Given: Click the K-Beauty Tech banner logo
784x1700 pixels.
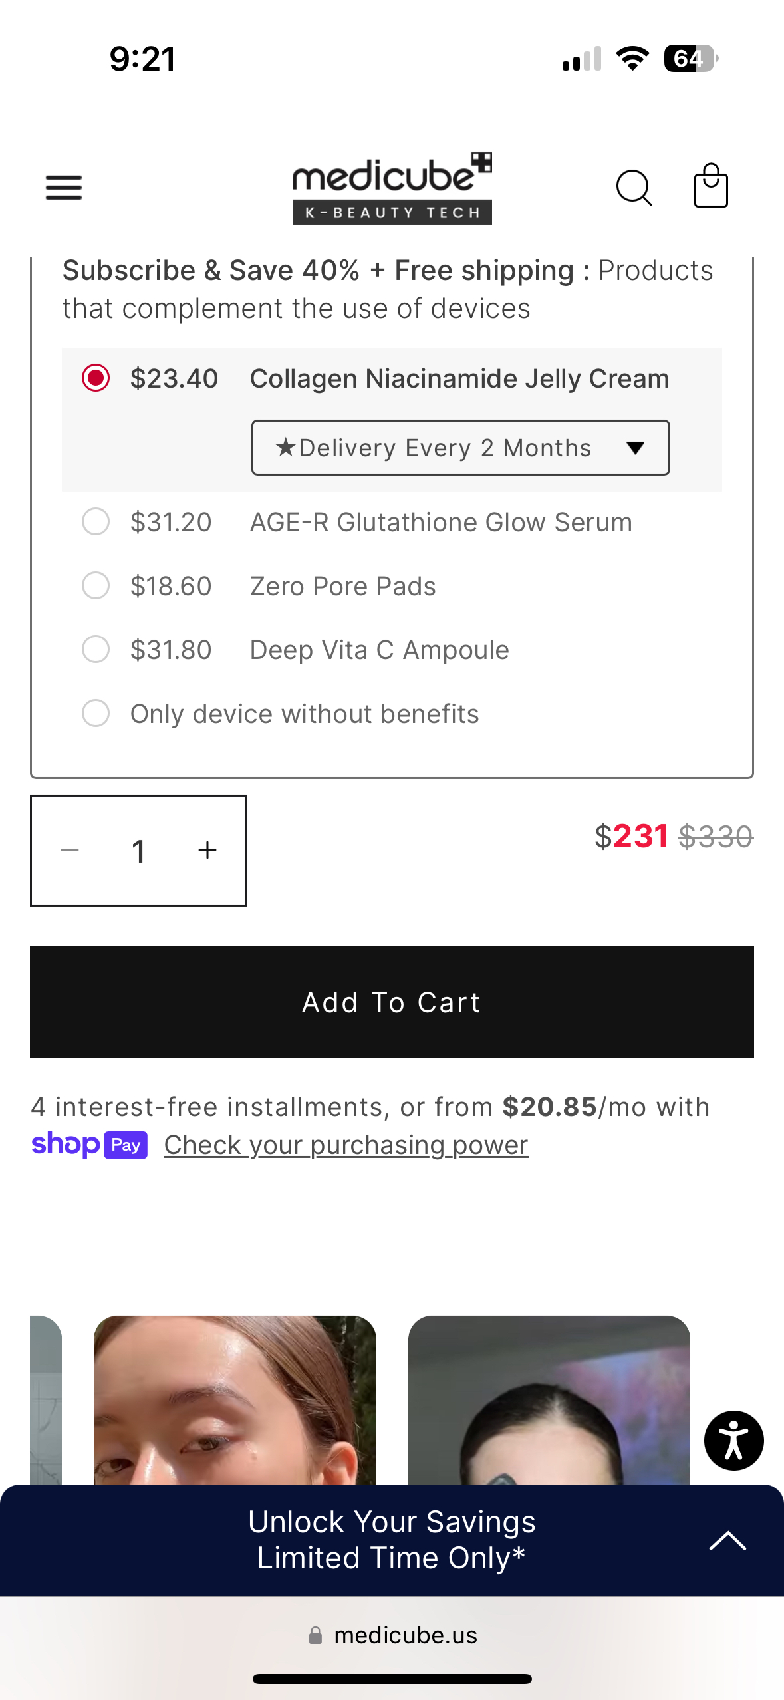Looking at the screenshot, I should [392, 213].
